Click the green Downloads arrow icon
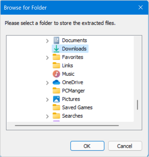The height and width of the screenshot is (157, 149). point(56,49)
